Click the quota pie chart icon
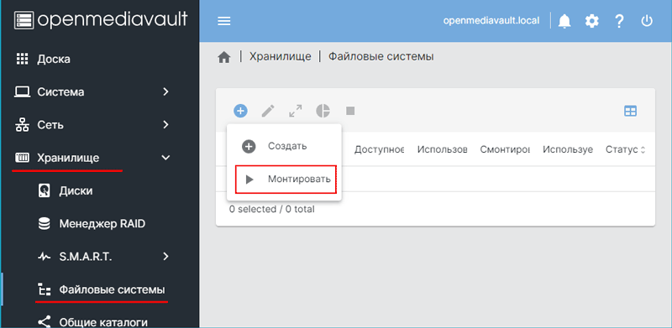Image resolution: width=672 pixels, height=328 pixels. pyautogui.click(x=323, y=111)
